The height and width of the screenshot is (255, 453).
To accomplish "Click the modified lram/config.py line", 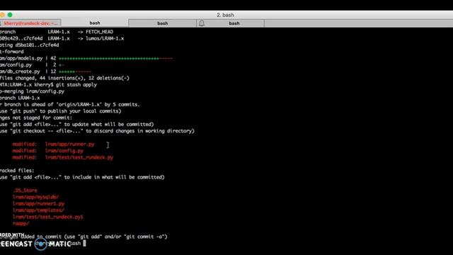I will [x=48, y=151].
